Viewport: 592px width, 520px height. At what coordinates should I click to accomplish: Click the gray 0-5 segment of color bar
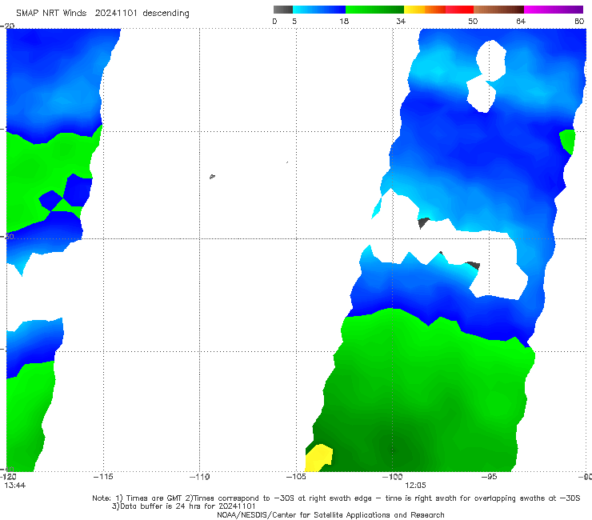pyautogui.click(x=282, y=10)
